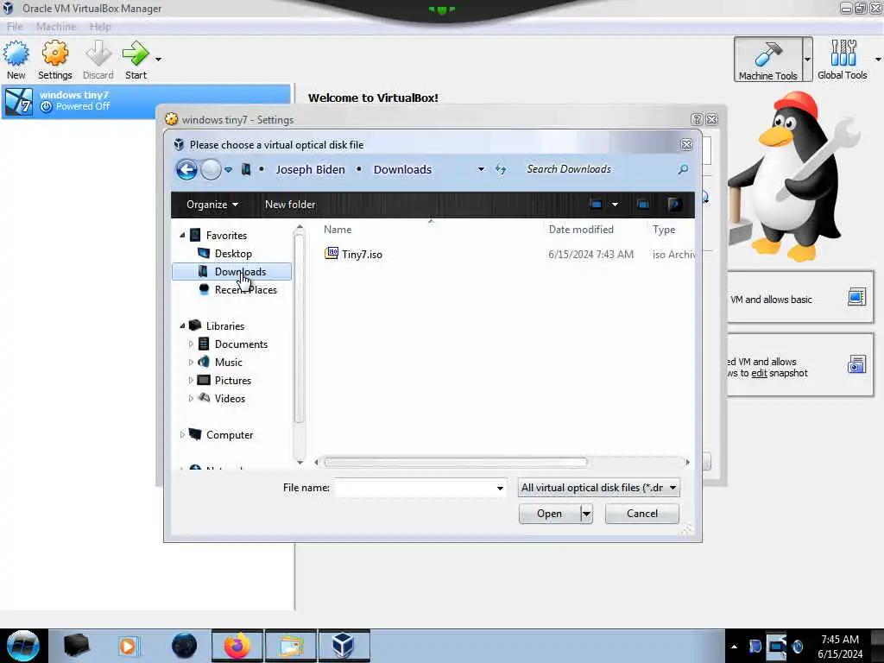Image resolution: width=884 pixels, height=663 pixels.
Task: Expand the Documents library
Action: click(x=191, y=344)
